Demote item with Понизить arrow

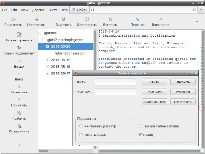(x=19, y=100)
